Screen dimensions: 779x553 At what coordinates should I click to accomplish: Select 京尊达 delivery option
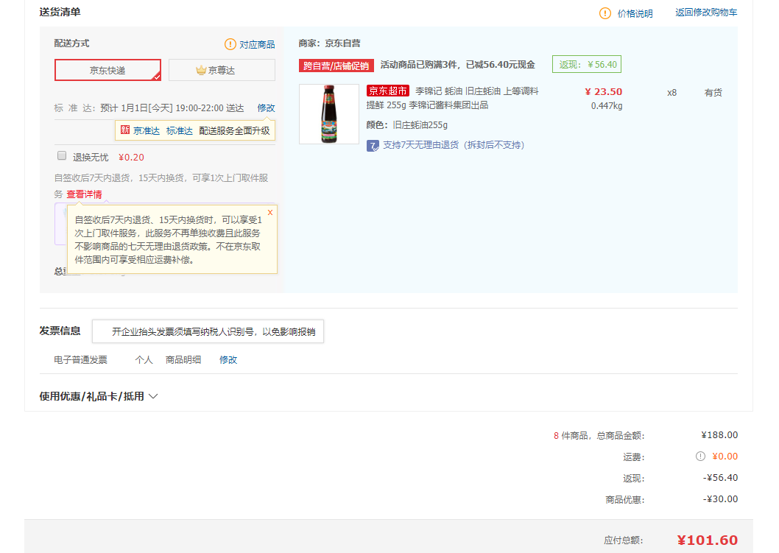point(222,70)
